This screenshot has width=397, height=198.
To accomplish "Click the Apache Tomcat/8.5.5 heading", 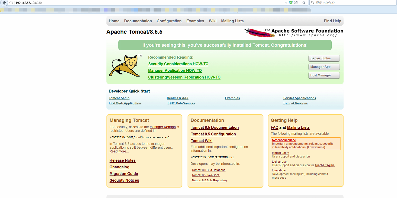I will pos(134,32).
